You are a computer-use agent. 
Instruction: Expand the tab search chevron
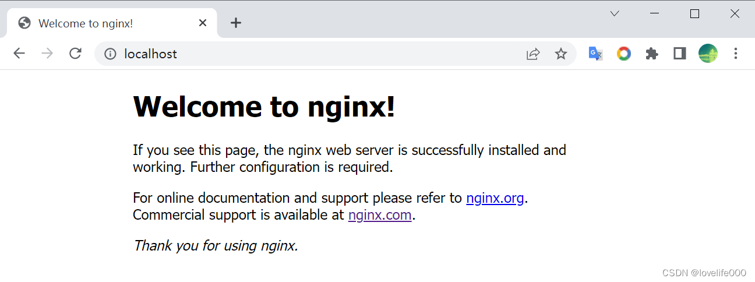(x=615, y=14)
